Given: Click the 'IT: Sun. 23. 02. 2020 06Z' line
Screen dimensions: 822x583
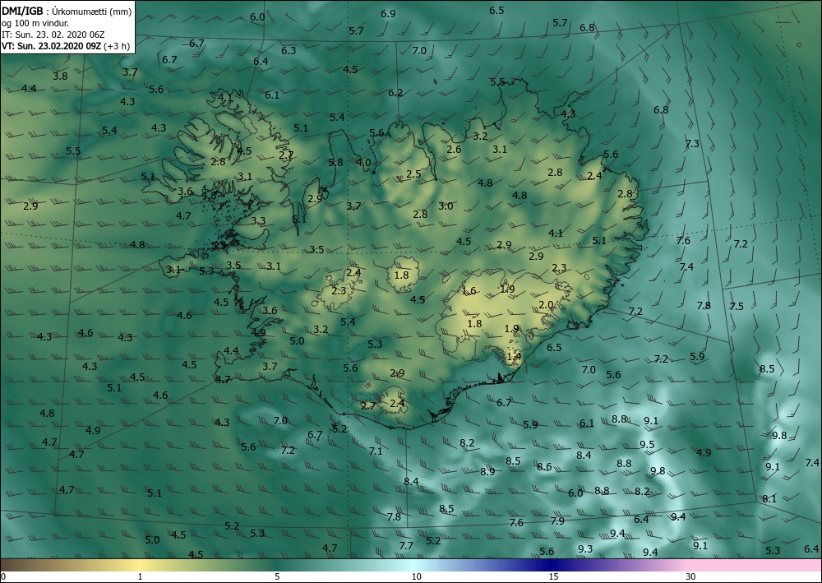Looking at the screenshot, I should tap(53, 35).
